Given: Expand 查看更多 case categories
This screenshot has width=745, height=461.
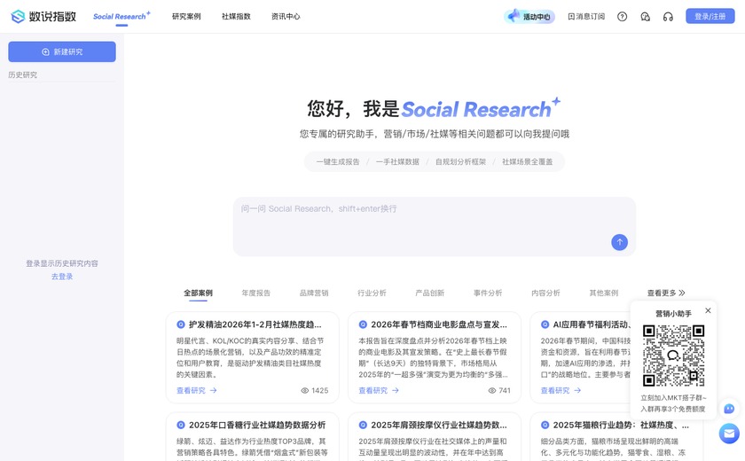Looking at the screenshot, I should [x=666, y=293].
